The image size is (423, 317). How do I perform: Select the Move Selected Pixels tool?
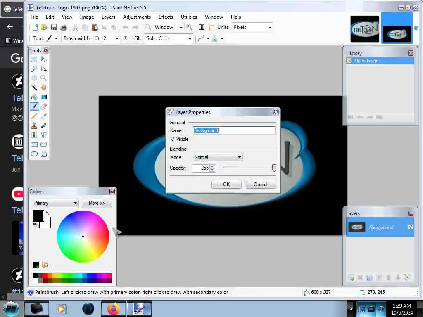[44, 59]
